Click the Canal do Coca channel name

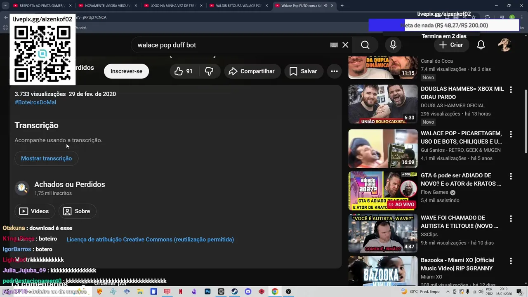[x=437, y=61]
